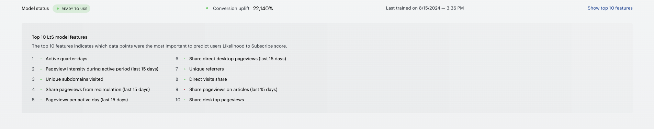This screenshot has height=129, width=654.
Task: Click the Top 10 LtS model features heading
Action: (60, 37)
